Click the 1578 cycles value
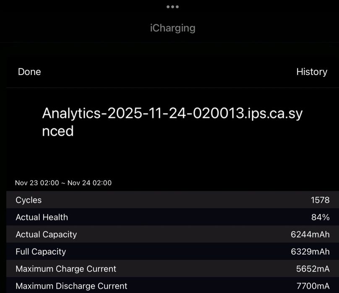The height and width of the screenshot is (293, 339). click(320, 200)
